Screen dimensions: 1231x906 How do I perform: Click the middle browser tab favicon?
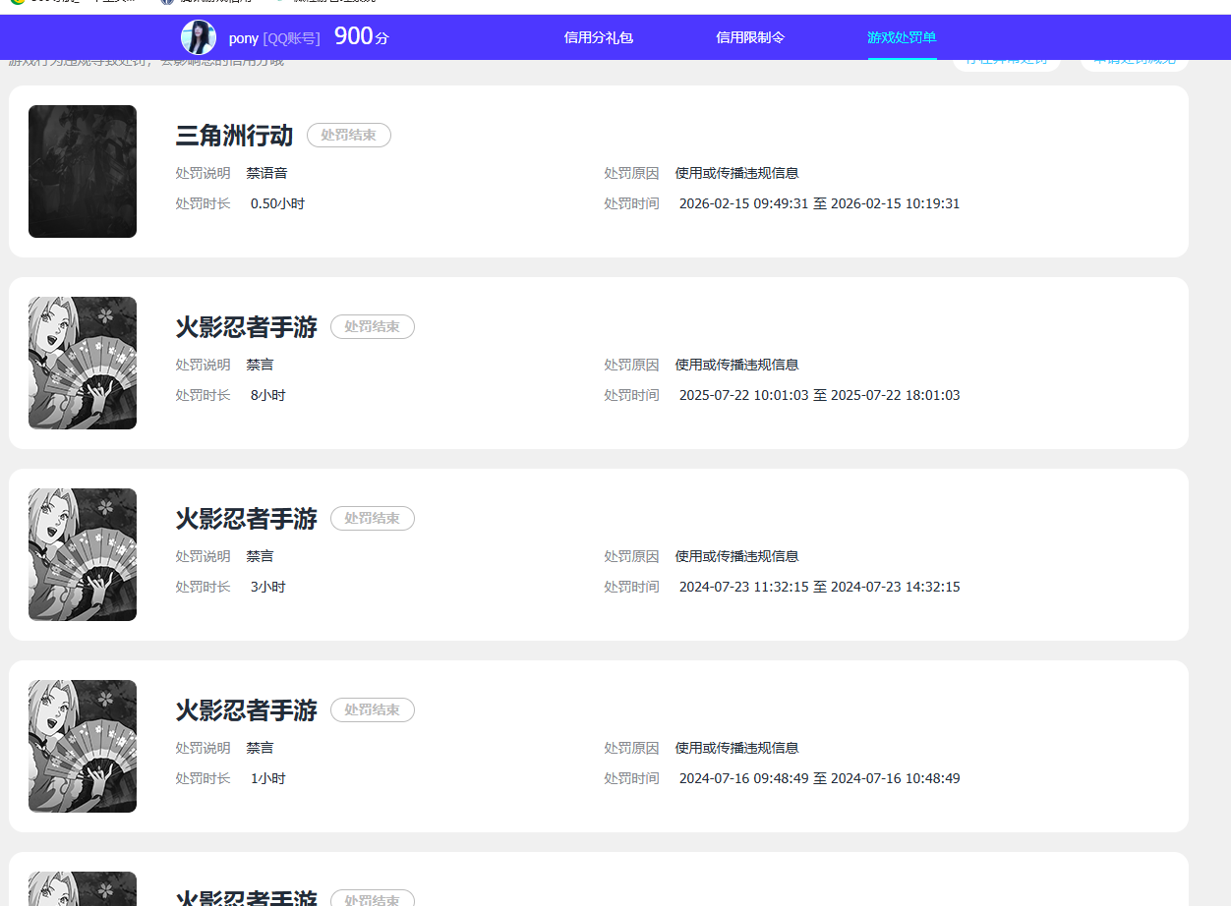(x=167, y=4)
